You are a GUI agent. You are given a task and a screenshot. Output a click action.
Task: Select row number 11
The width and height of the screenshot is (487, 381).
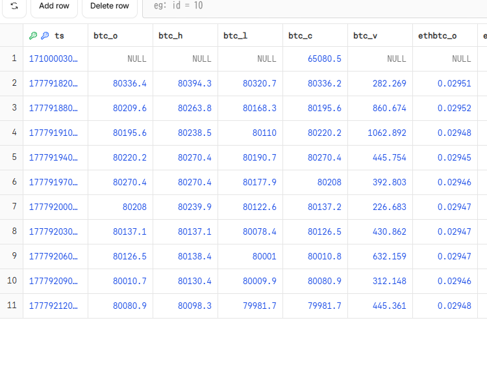12,305
